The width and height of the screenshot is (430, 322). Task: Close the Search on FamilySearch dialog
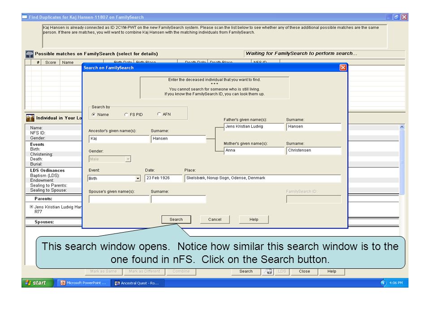[343, 68]
